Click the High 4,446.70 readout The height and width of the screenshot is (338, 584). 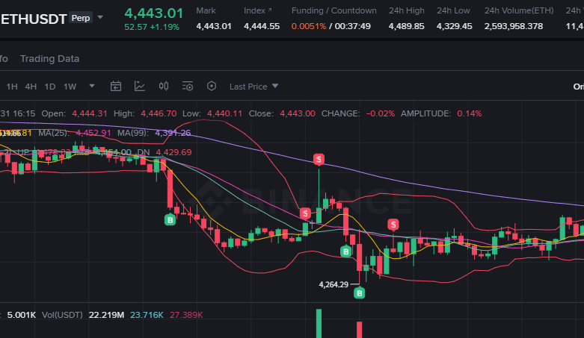point(145,113)
